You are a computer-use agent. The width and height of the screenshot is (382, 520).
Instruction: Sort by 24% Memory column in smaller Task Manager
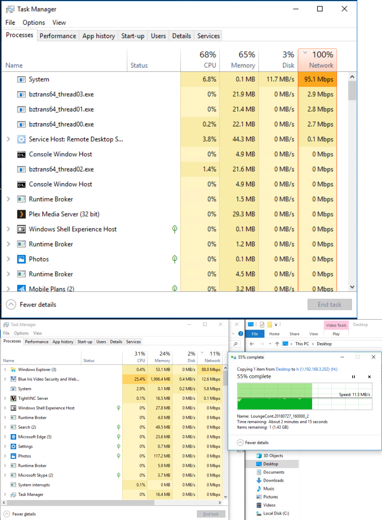(159, 357)
